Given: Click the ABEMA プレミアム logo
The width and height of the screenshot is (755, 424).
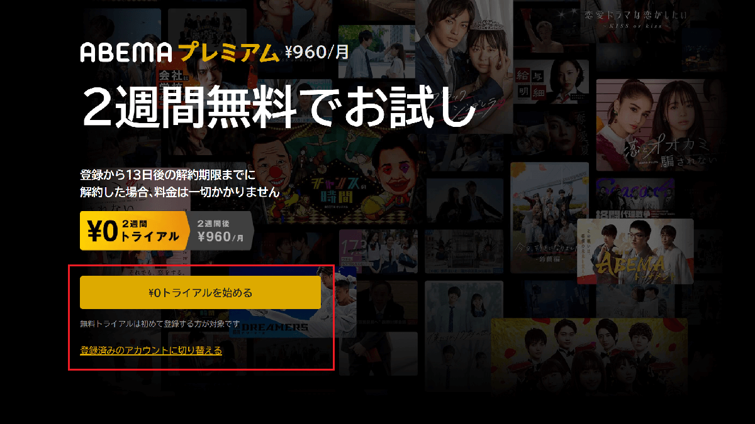Looking at the screenshot, I should [179, 52].
